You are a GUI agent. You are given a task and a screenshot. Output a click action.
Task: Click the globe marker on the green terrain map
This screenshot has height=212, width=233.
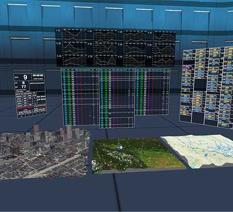[x=120, y=147]
